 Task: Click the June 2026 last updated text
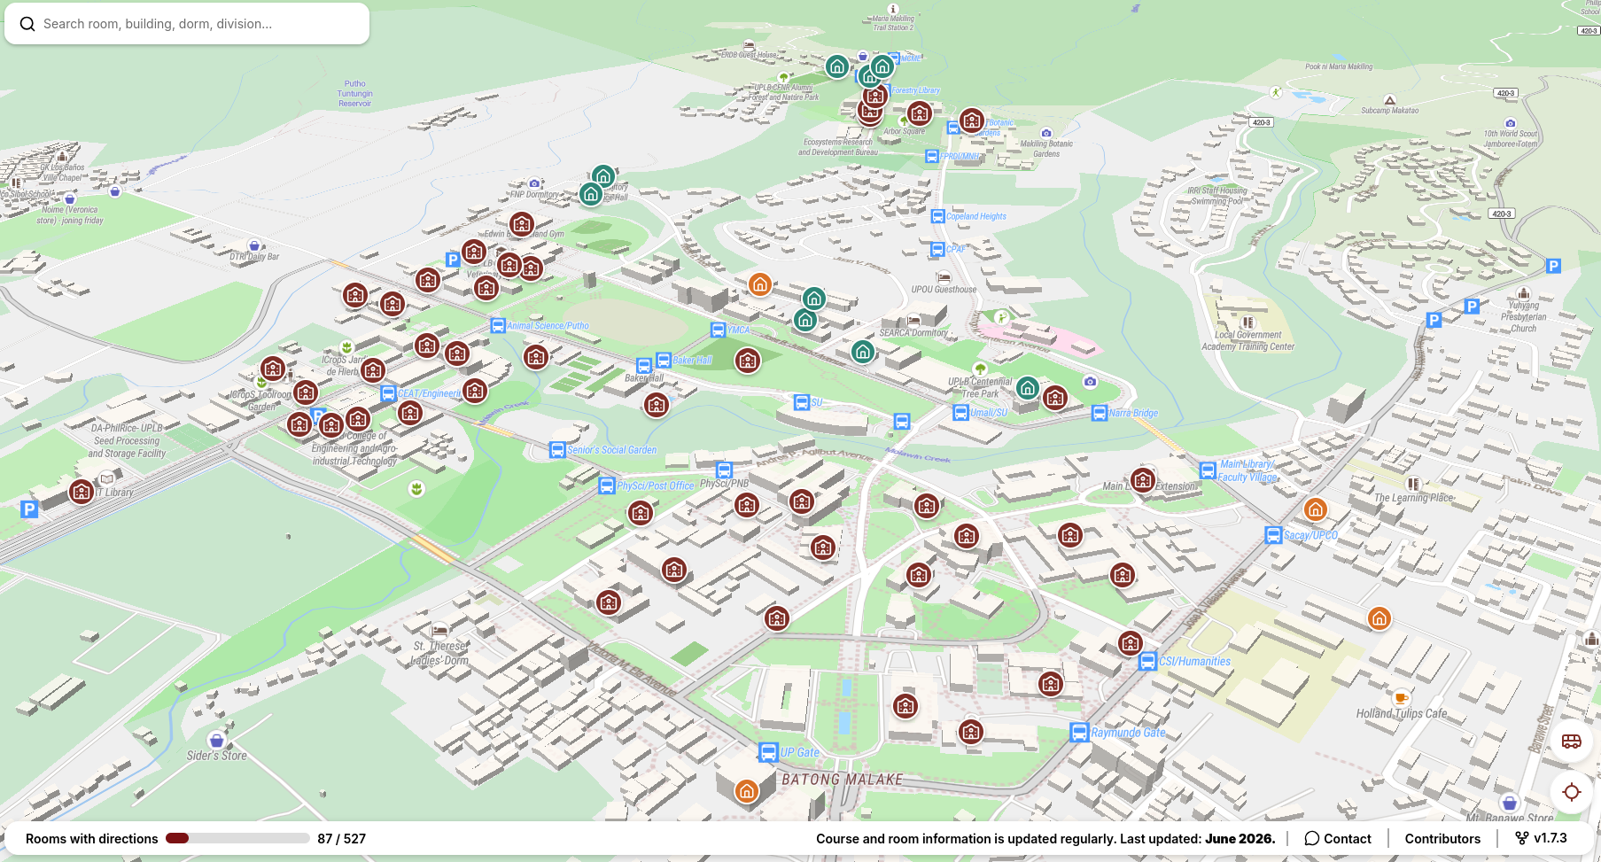coord(1240,838)
